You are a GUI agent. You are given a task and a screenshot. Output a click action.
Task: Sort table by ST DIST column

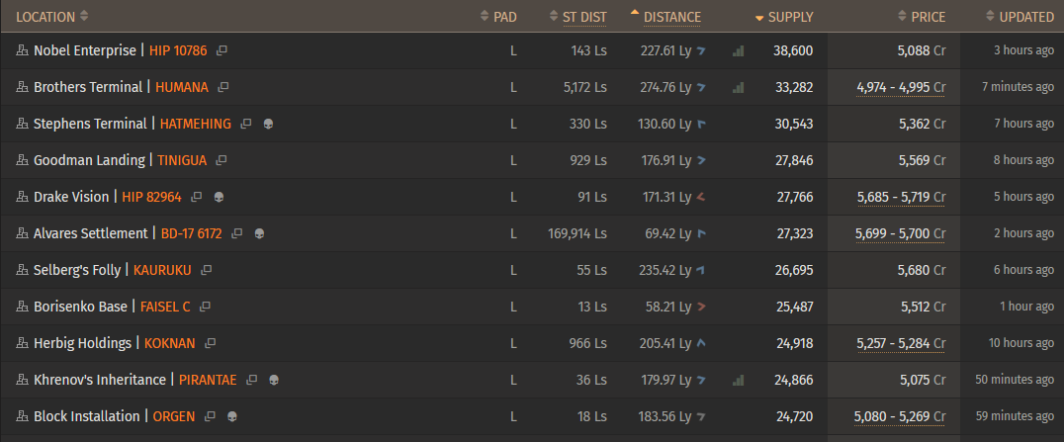pos(583,17)
